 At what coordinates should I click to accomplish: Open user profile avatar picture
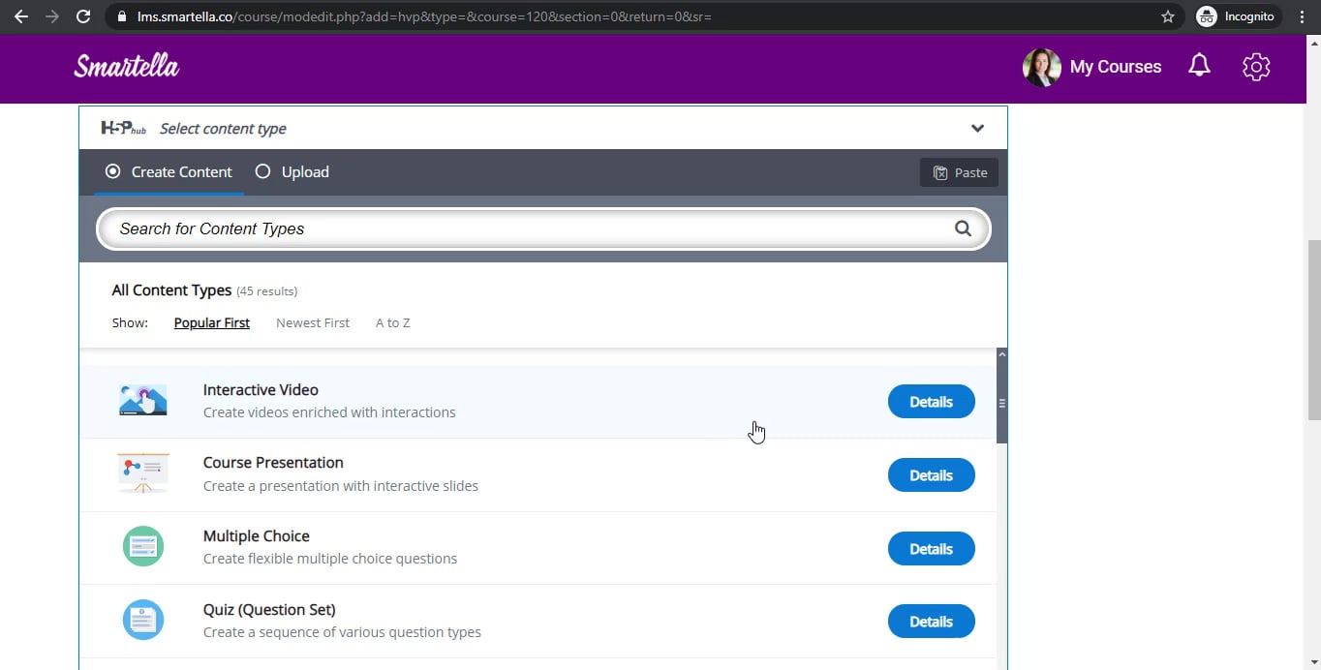(1042, 67)
